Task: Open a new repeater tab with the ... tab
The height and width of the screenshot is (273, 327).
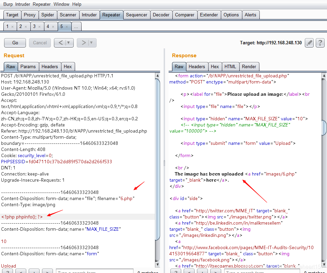Action: pos(76,27)
